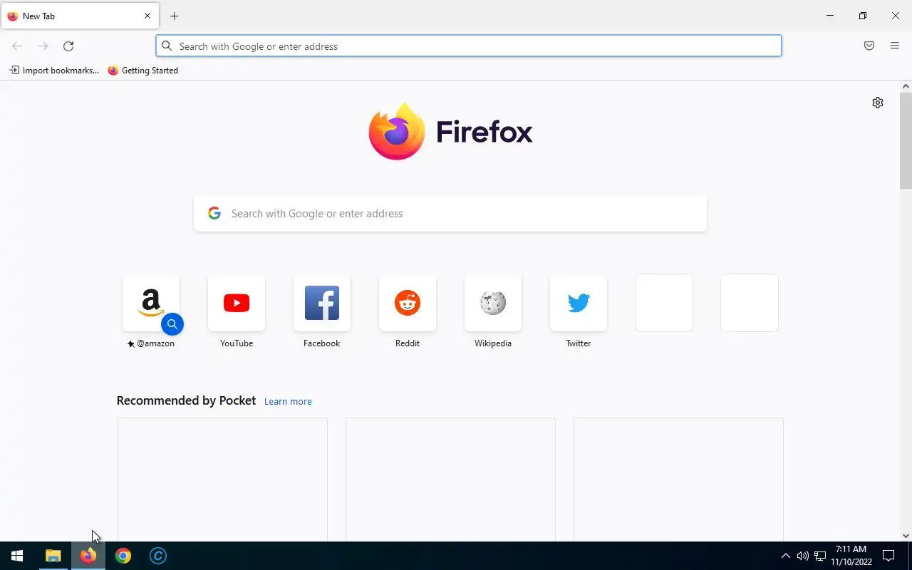
Task: Click the last empty shortcut tile
Action: click(750, 303)
